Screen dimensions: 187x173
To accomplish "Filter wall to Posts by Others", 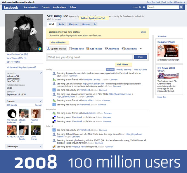I will [x=141, y=70].
